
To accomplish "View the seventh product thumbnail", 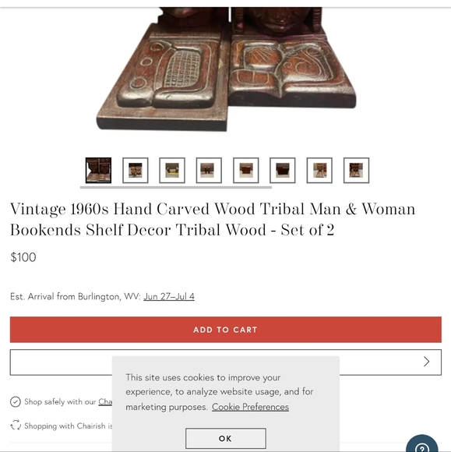I will click(319, 171).
